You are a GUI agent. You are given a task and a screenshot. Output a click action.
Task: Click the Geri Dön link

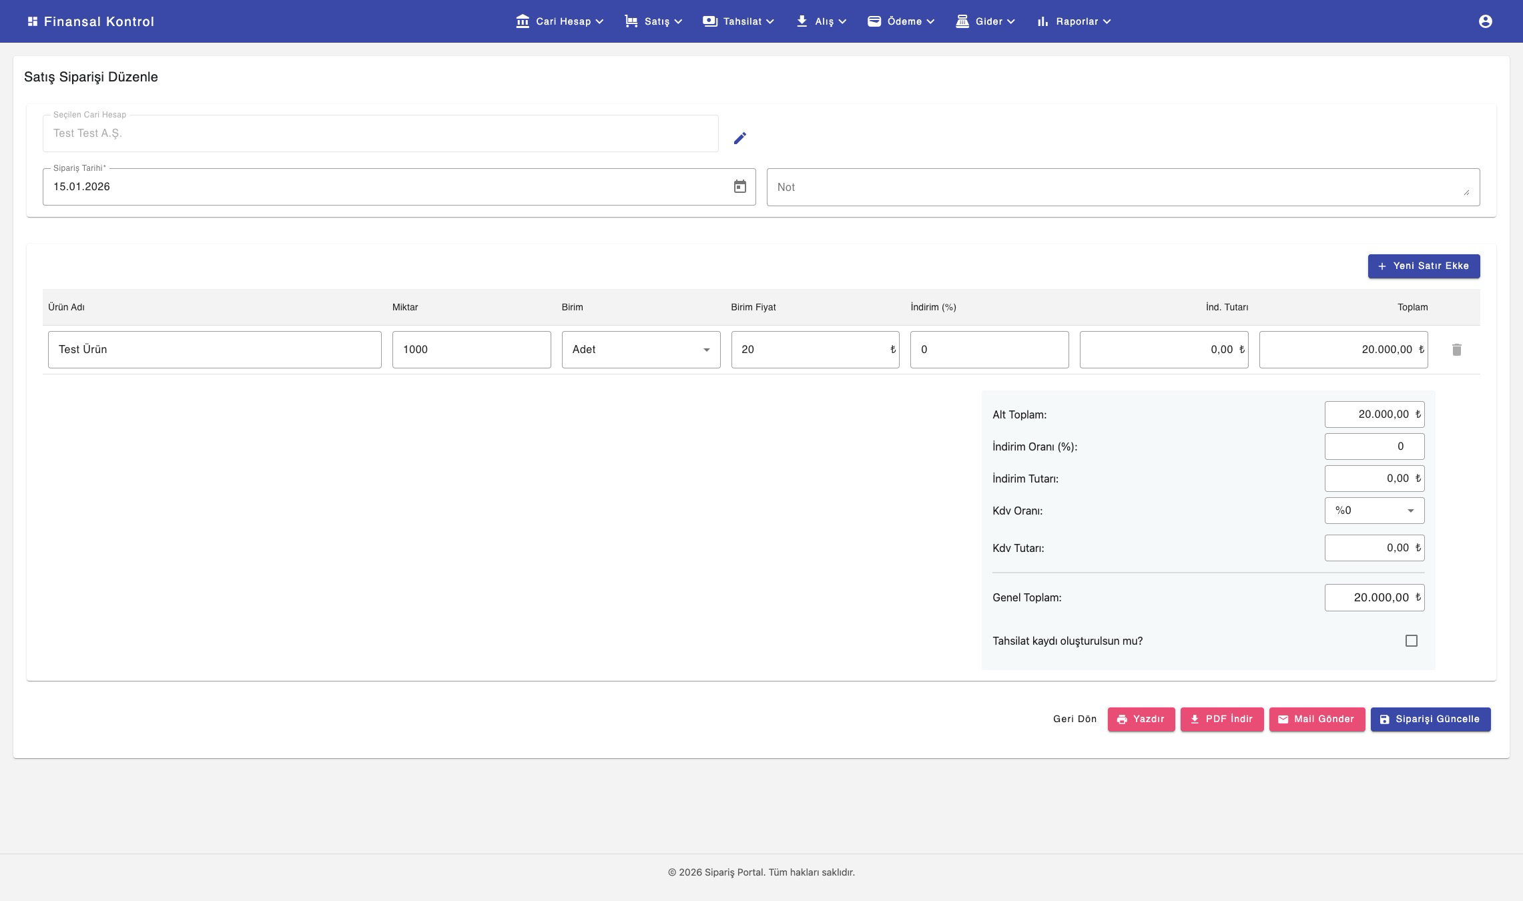tap(1075, 719)
